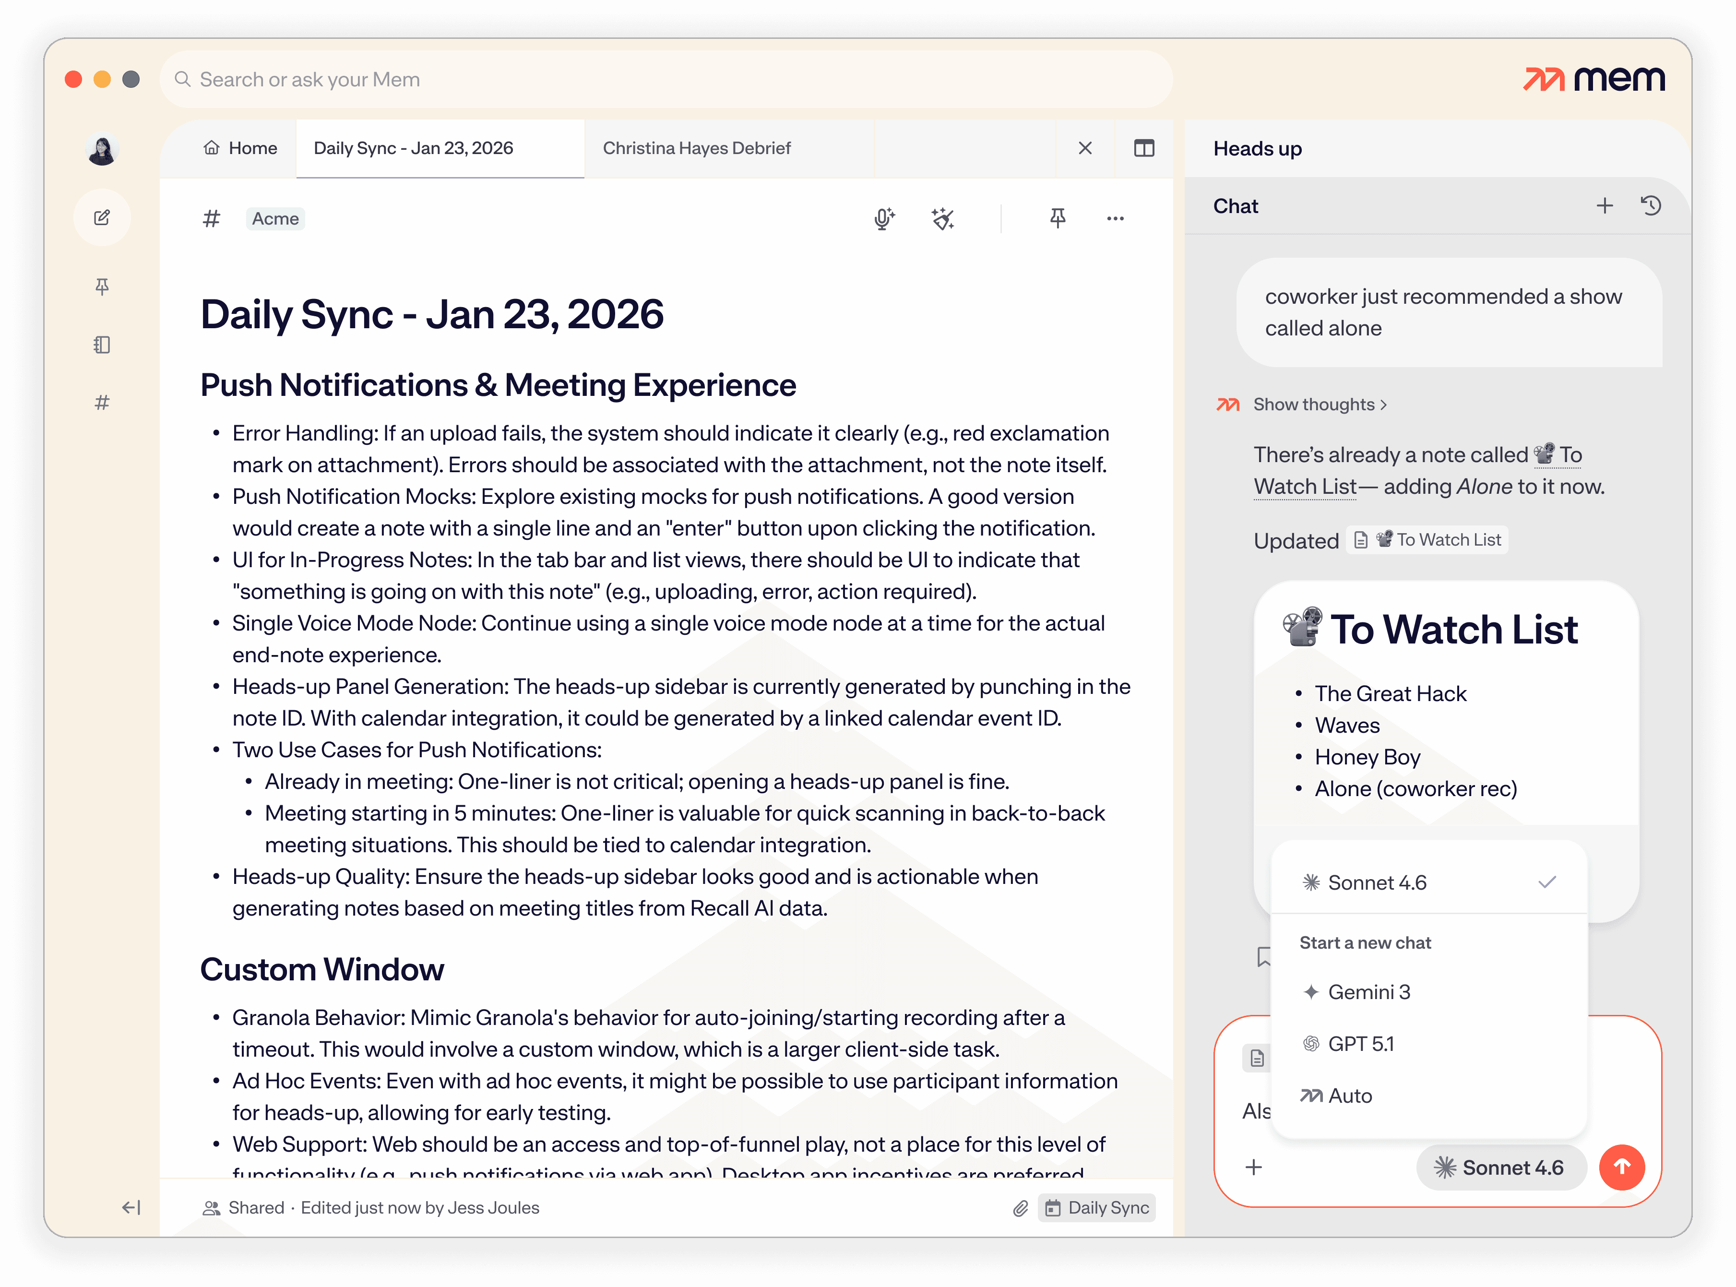Viewport: 1736px width, 1287px height.
Task: Open pinned notes in left sidebar
Action: pyautogui.click(x=102, y=286)
